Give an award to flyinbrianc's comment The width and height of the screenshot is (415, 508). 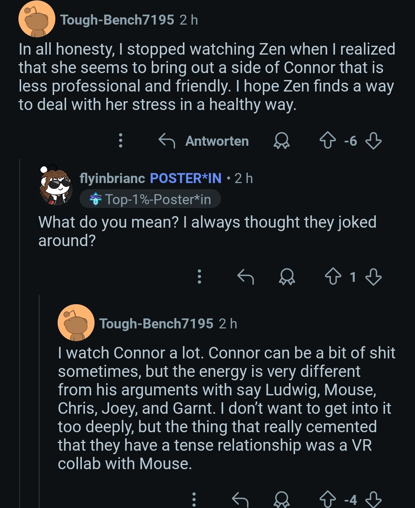pos(287,276)
